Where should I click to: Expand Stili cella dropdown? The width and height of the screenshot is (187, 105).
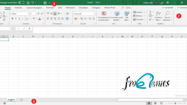[127, 16]
